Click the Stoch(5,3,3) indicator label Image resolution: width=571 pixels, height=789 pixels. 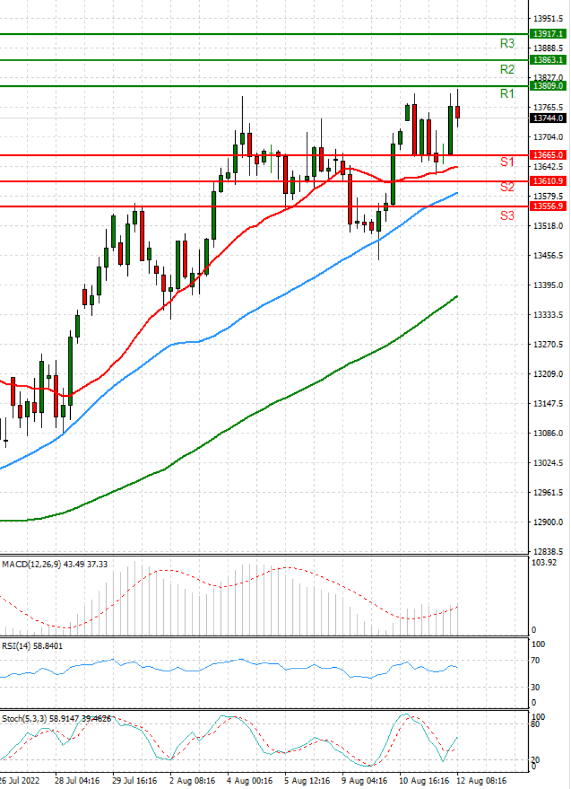(x=56, y=718)
